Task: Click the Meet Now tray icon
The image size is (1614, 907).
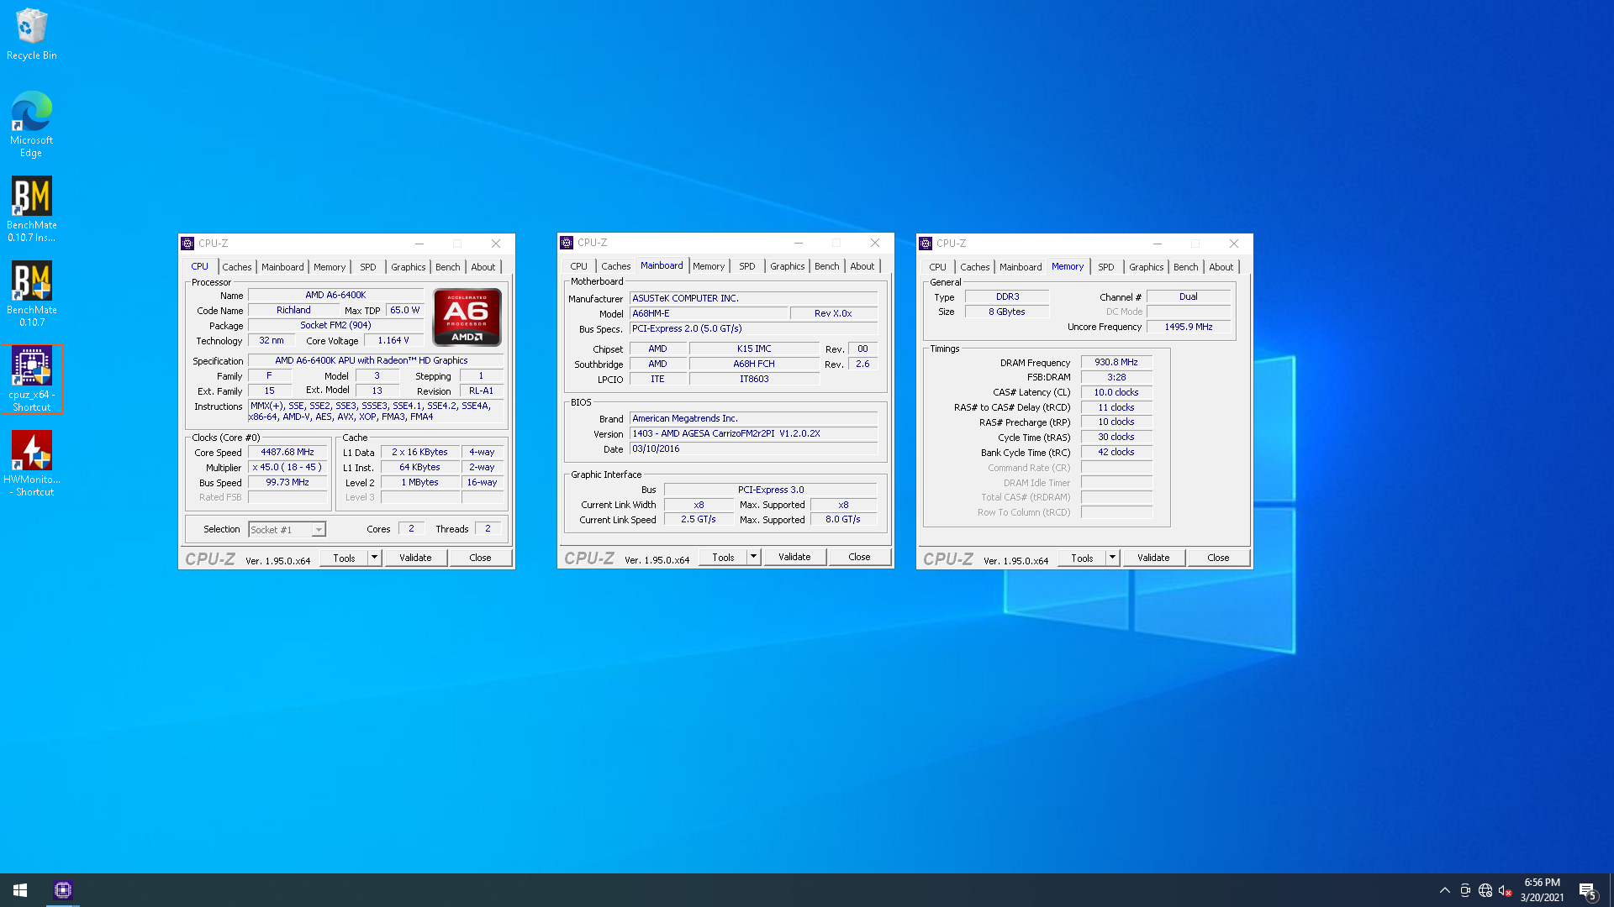Action: 1465,890
